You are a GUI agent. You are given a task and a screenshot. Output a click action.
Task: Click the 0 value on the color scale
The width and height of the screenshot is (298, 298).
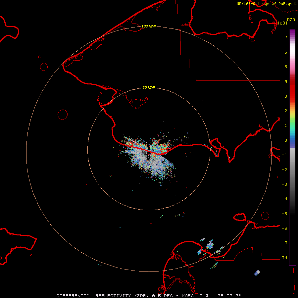tap(286, 140)
